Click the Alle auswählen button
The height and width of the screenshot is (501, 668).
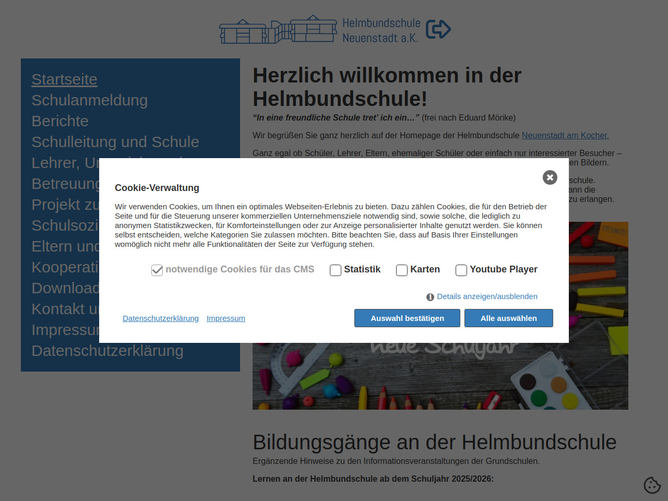point(509,318)
